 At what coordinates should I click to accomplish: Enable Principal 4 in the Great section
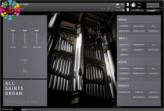point(154,31)
